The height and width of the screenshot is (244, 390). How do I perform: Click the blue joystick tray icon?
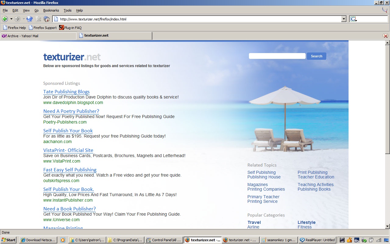click(357, 240)
